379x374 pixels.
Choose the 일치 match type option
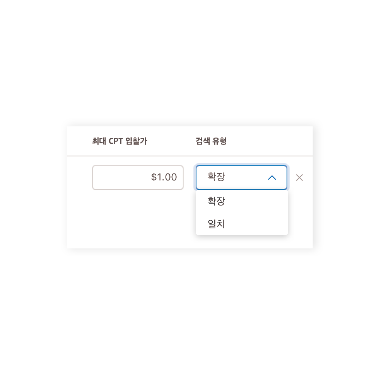(x=217, y=224)
